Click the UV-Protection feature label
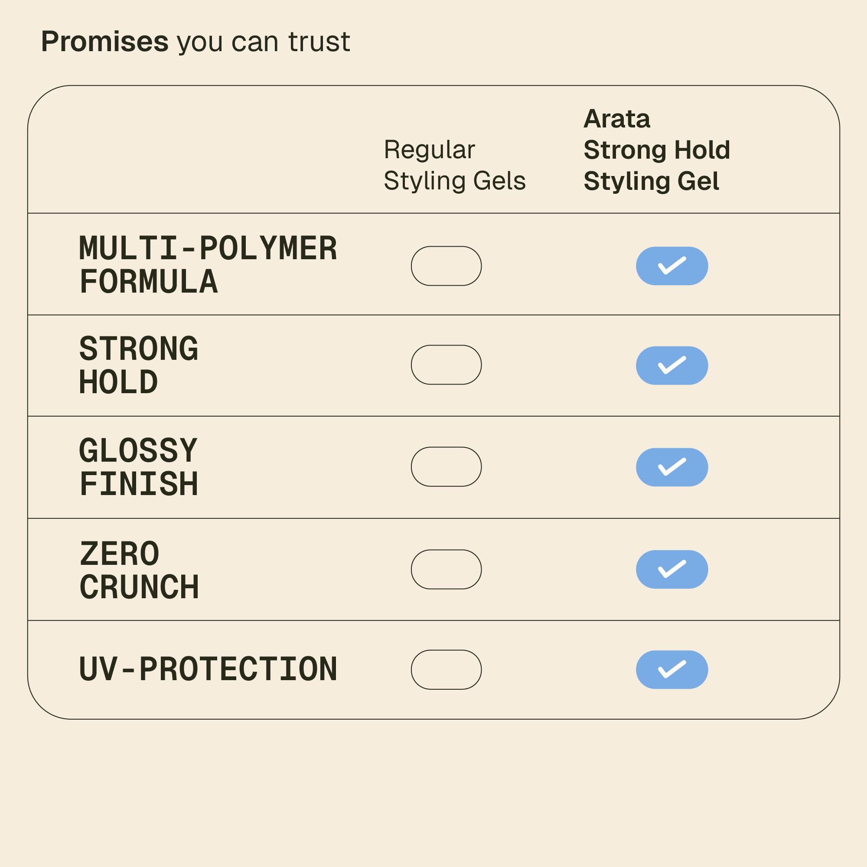 208,669
